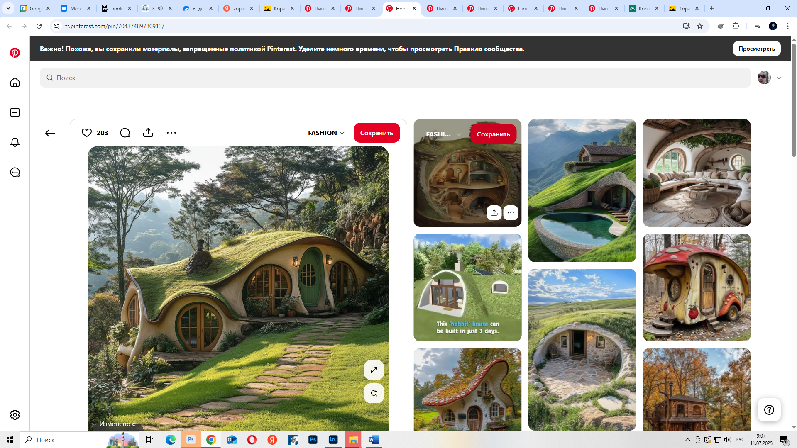Image resolution: width=797 pixels, height=448 pixels.
Task: Click the share upload icon on the pin
Action: 148,133
